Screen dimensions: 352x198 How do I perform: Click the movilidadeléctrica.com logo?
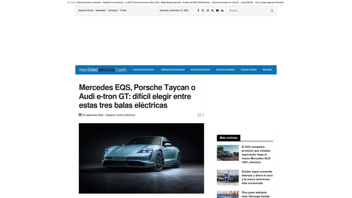point(102,70)
